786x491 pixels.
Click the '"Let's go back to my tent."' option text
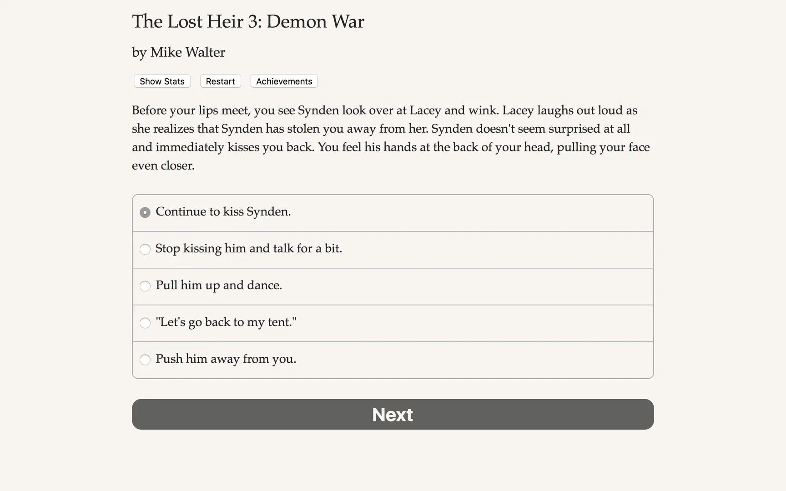click(x=226, y=322)
